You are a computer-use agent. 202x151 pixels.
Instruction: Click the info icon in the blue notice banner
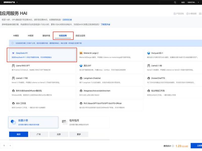12,43
